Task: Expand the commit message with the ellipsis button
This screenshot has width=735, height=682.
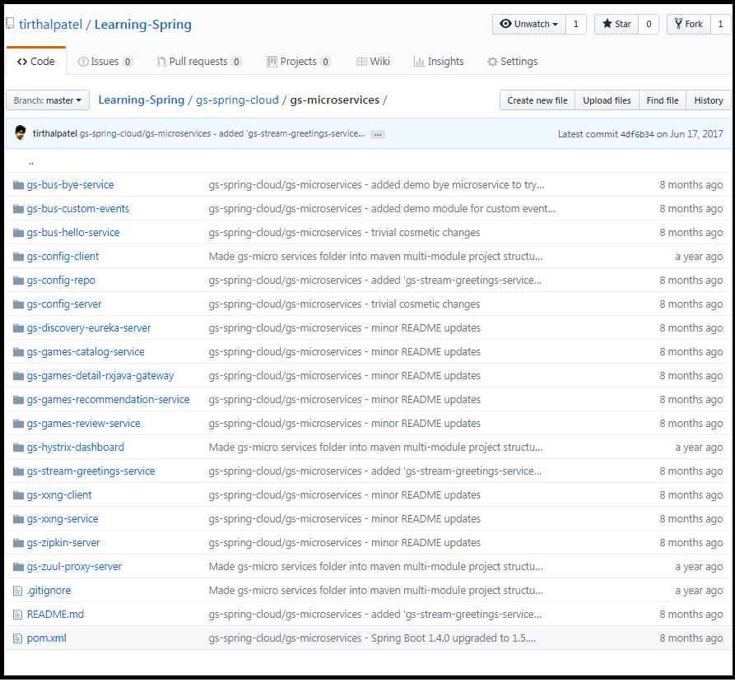Action: pos(377,133)
